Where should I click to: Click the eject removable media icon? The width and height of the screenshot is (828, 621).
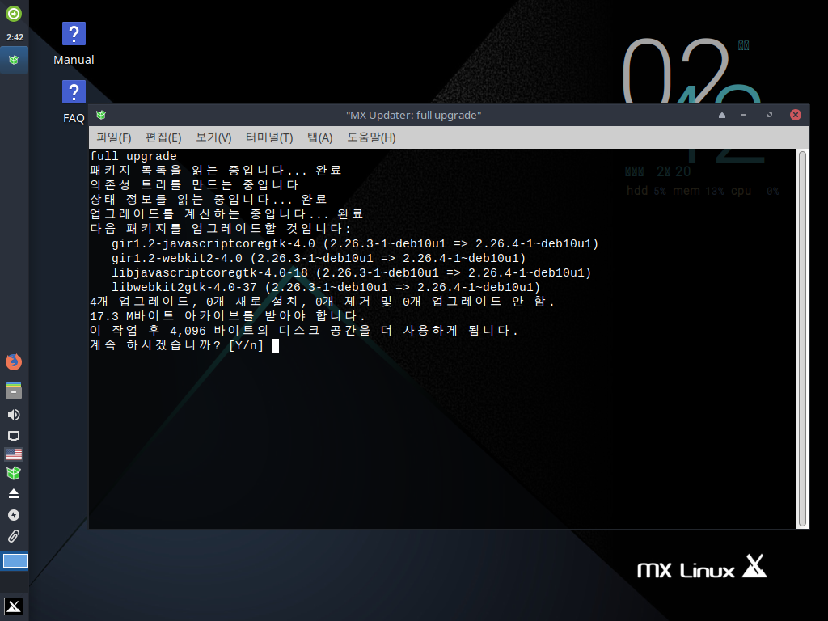click(x=14, y=494)
